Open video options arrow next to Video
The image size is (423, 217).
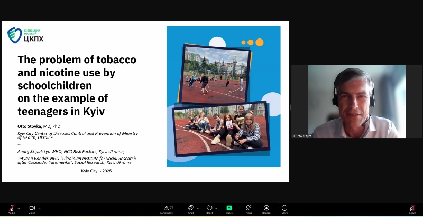click(40, 208)
